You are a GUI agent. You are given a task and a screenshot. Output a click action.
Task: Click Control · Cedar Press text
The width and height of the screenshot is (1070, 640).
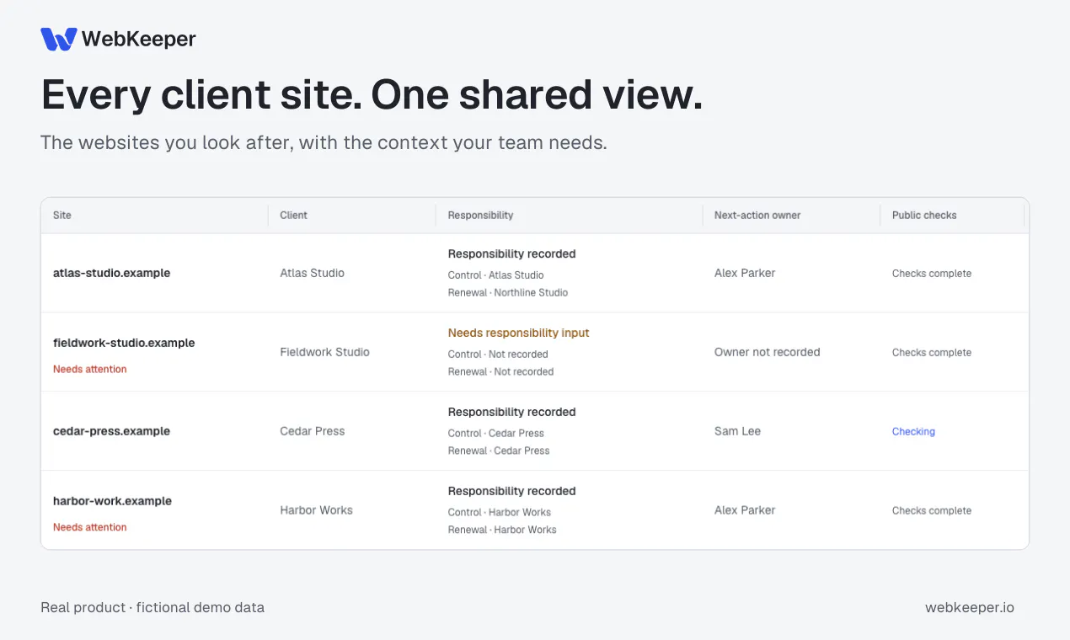(x=496, y=433)
